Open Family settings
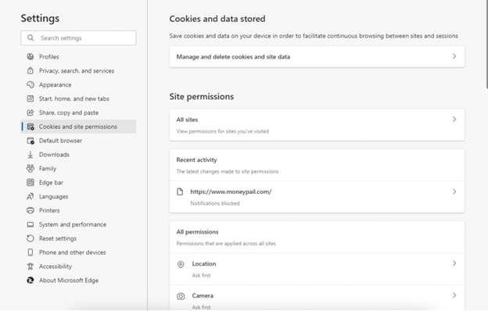This screenshot has width=488, height=311. [78, 169]
